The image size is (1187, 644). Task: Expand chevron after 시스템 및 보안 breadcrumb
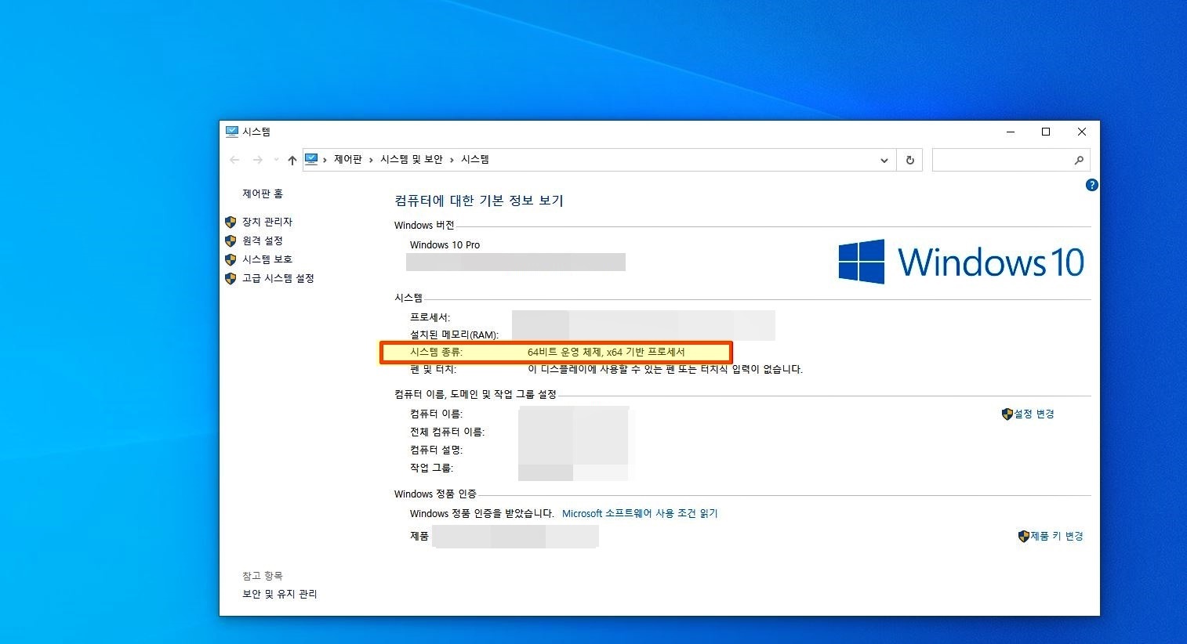[x=452, y=160]
